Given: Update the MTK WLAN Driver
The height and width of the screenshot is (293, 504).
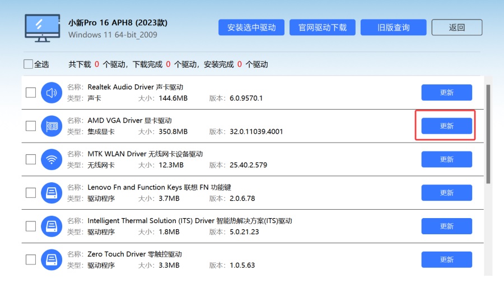Looking at the screenshot, I should tap(447, 159).
